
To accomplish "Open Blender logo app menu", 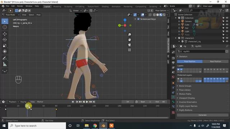I will coord(3,6).
